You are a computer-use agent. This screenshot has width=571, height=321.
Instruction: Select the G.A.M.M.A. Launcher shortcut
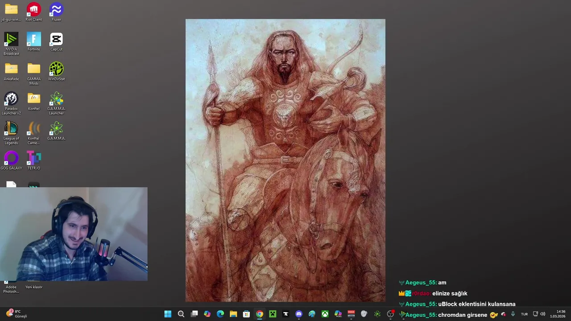point(56,103)
